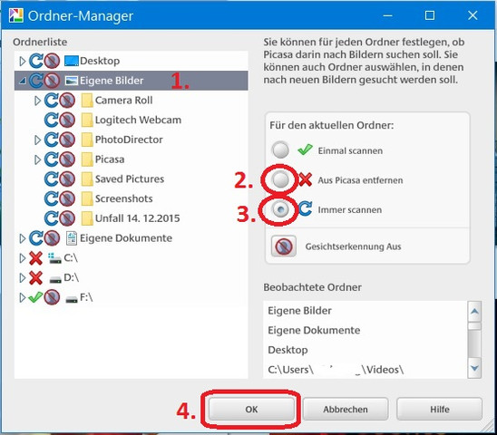Click the red X next to Aus Picasa entfernen
The width and height of the screenshot is (497, 435).
tap(306, 179)
